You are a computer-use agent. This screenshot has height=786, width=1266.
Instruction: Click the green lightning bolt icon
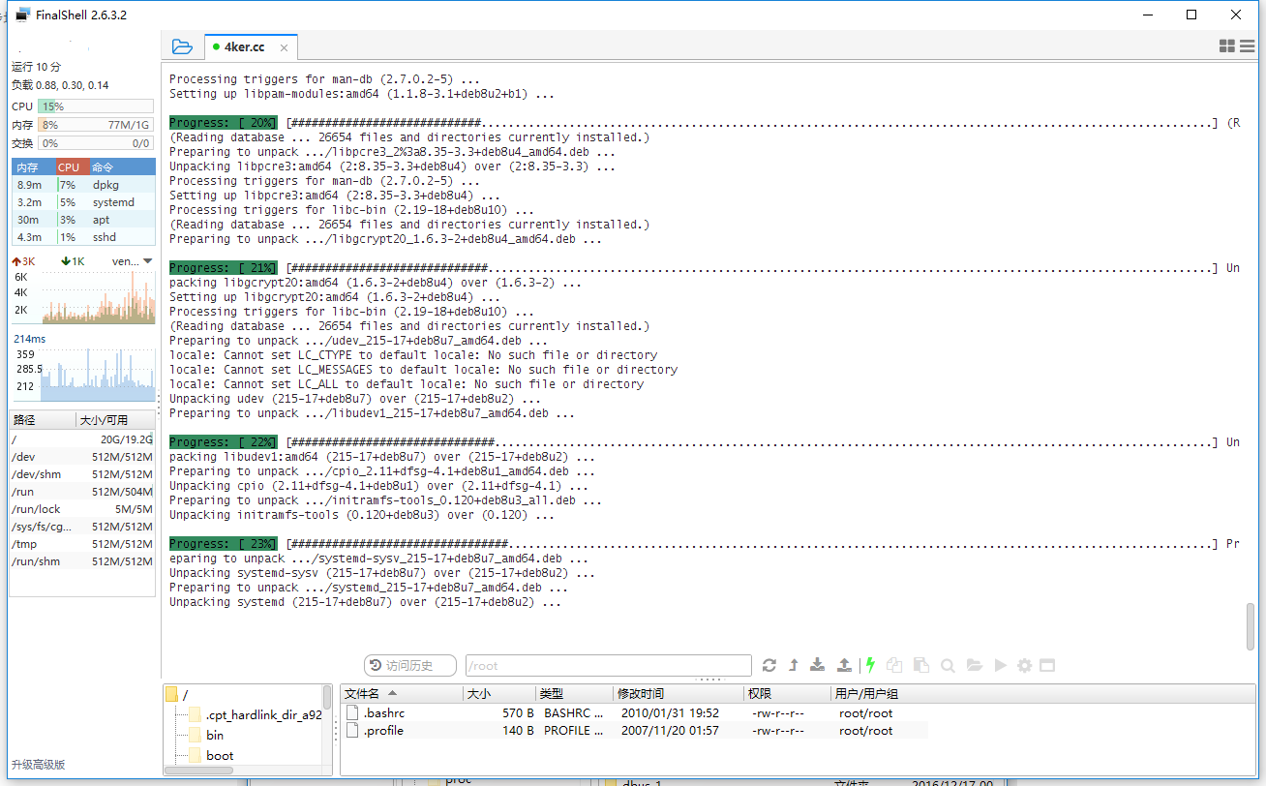pos(870,665)
